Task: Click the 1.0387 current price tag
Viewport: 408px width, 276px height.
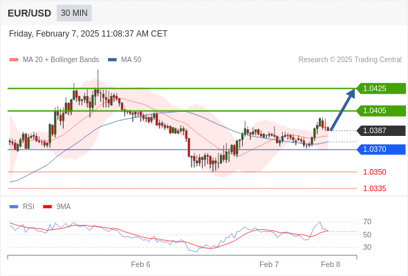Action: point(381,130)
